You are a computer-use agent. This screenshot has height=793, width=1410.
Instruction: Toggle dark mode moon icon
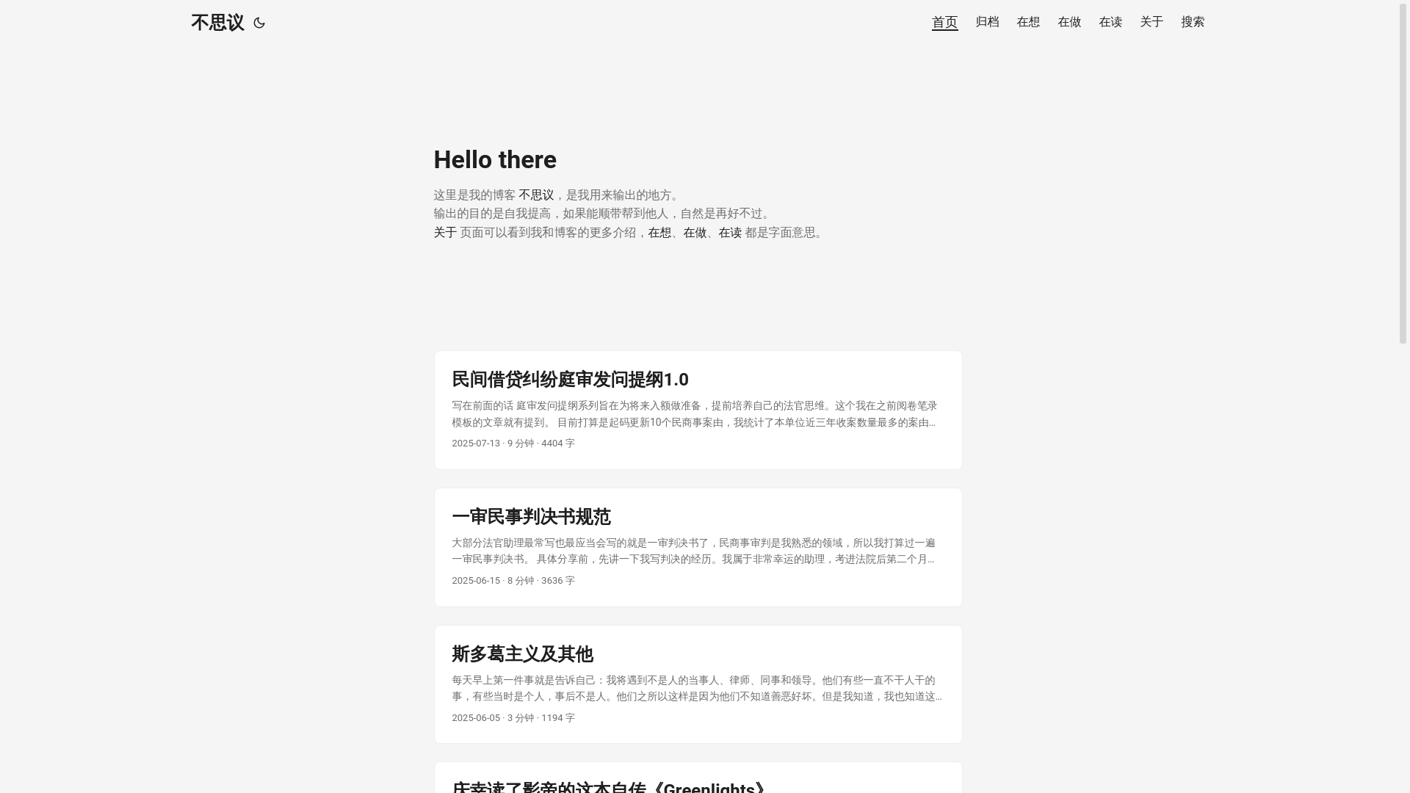258,23
